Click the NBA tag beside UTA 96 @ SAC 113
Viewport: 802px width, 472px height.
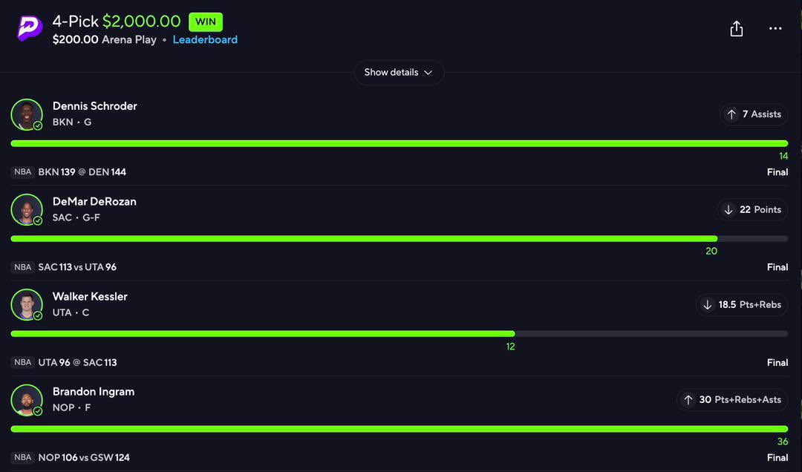click(x=22, y=362)
